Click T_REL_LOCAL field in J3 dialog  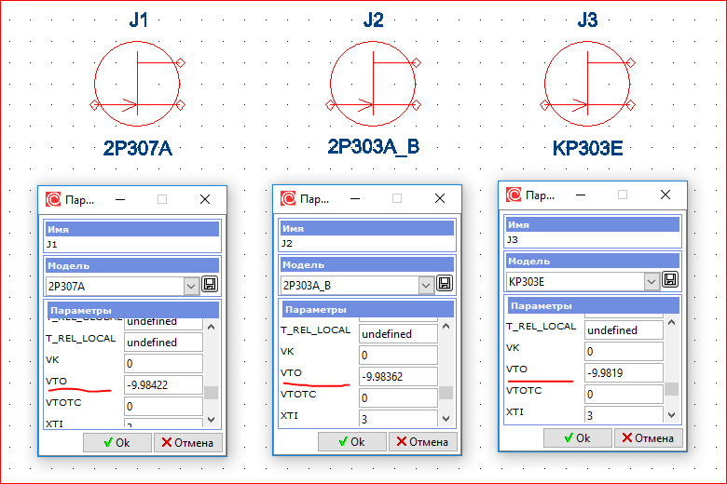pyautogui.click(x=624, y=330)
